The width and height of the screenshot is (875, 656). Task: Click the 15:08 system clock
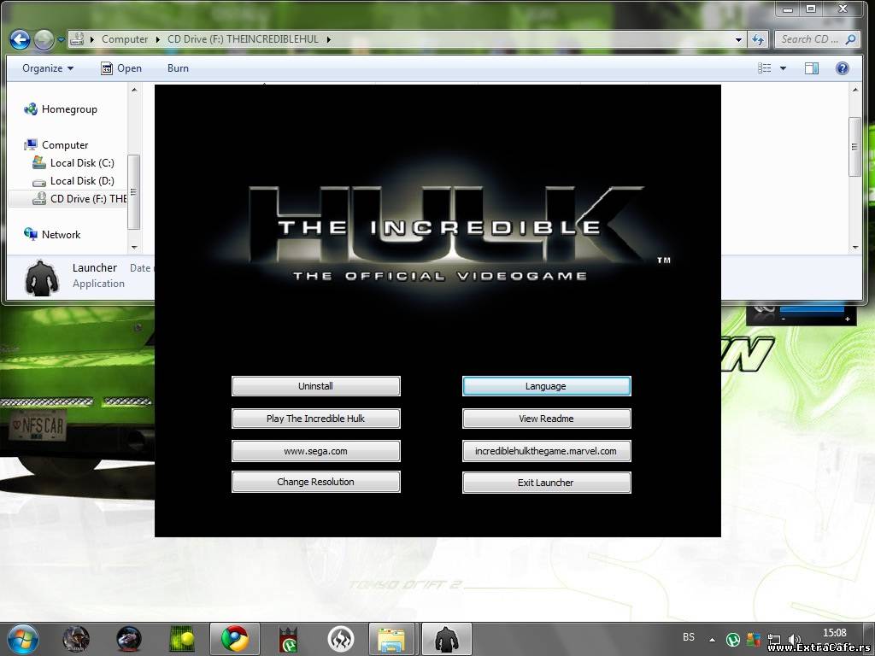coord(835,633)
